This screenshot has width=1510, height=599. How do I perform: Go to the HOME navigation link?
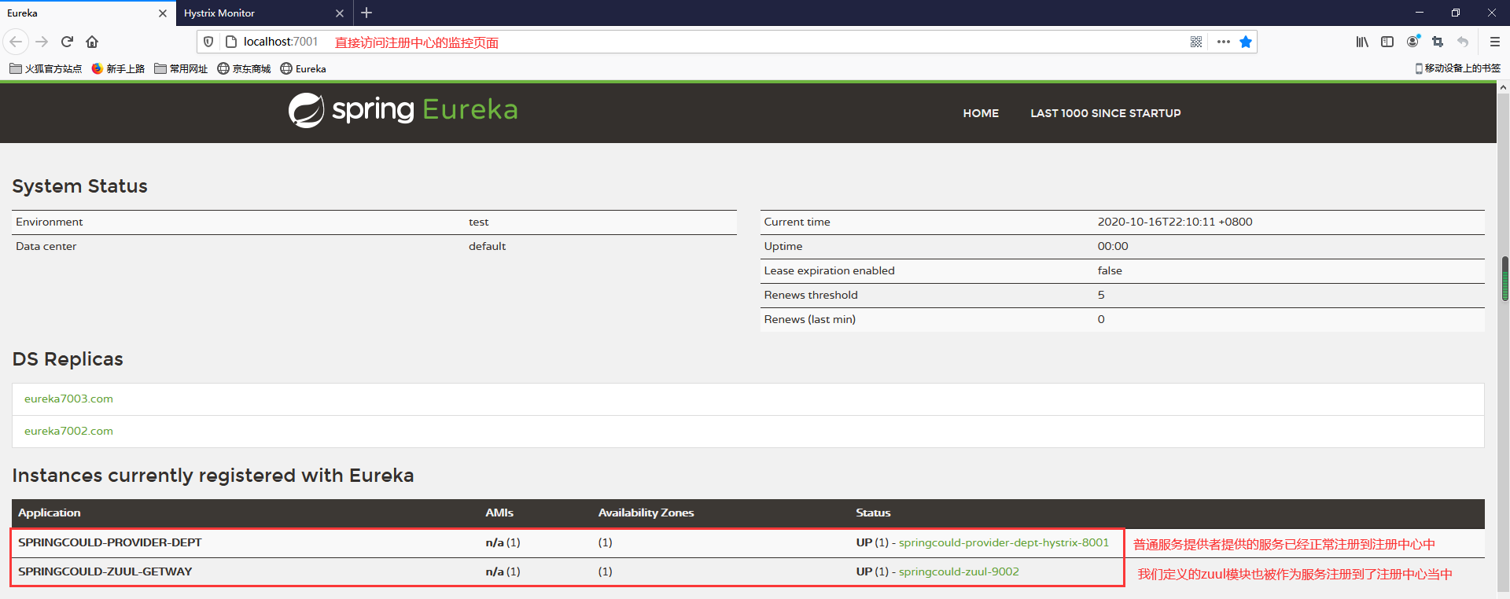pyautogui.click(x=981, y=113)
